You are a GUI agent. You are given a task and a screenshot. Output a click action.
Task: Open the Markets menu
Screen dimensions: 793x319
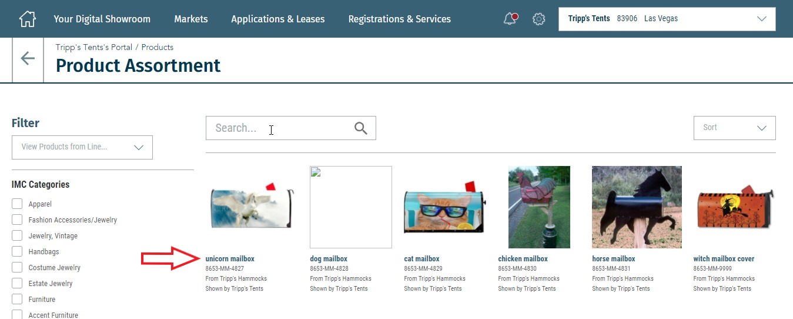(x=191, y=19)
